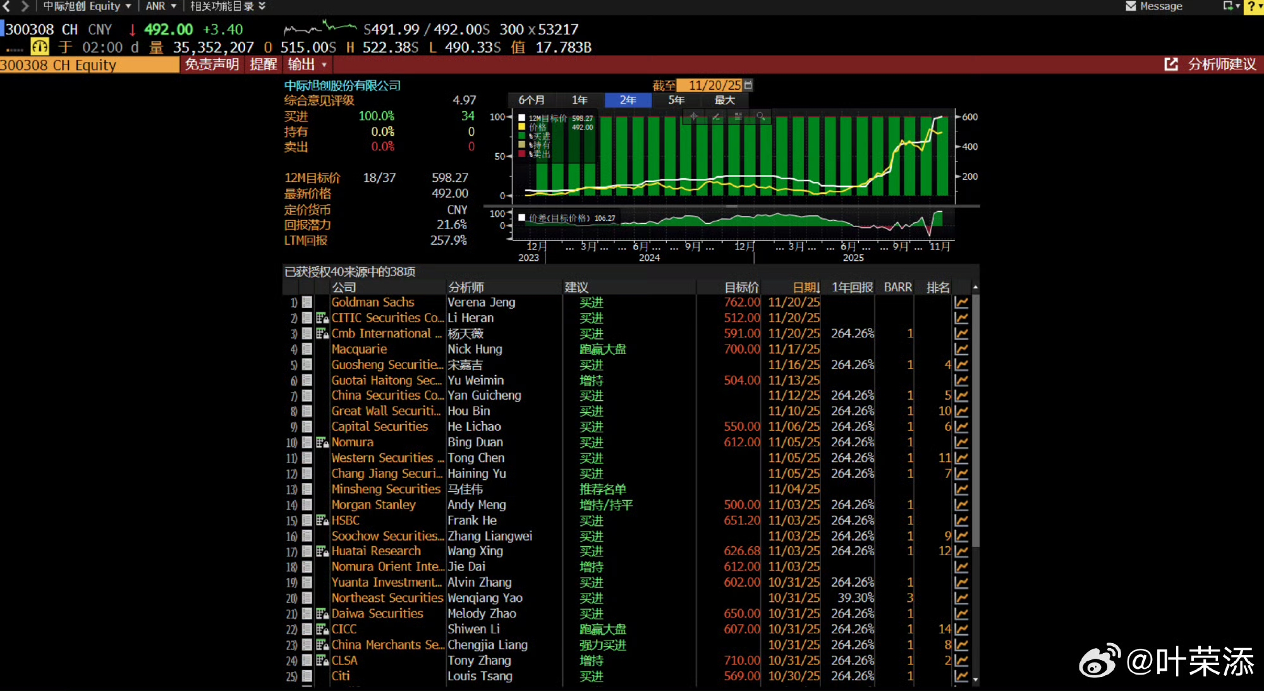Click the analyst list scrollbar down arrow
Screen dimensions: 1264x691
coord(975,680)
